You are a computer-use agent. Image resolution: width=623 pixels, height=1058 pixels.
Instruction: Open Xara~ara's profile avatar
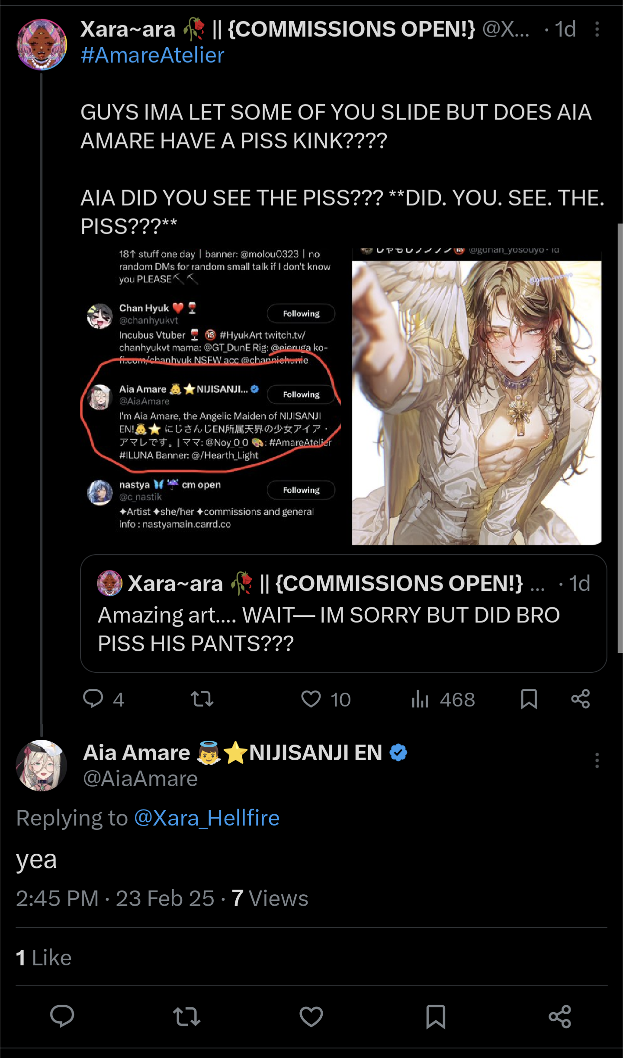click(x=42, y=44)
